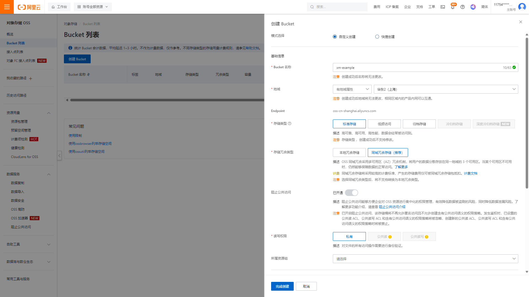This screenshot has height=297, width=529.
Task: Open the 费用 top menu
Action: click(x=377, y=7)
